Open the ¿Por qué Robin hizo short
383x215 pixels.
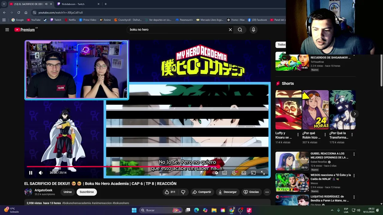pyautogui.click(x=315, y=110)
